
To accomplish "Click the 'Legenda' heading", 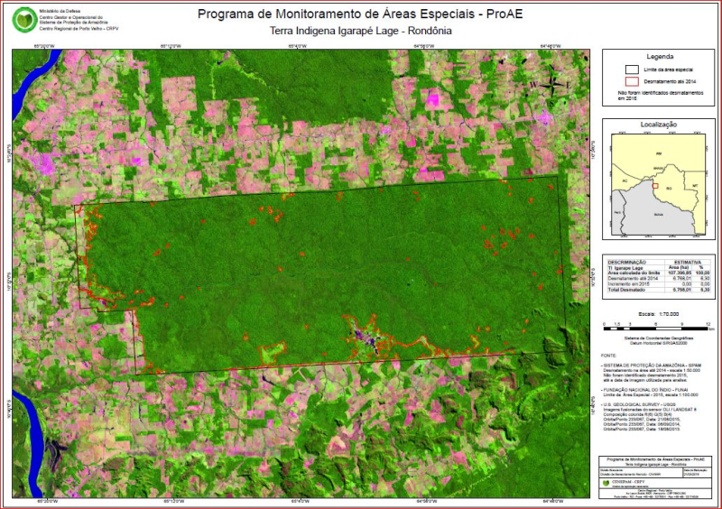I will click(x=660, y=57).
